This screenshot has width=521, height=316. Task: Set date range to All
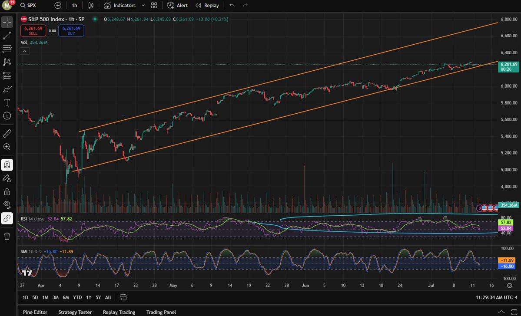click(108, 297)
